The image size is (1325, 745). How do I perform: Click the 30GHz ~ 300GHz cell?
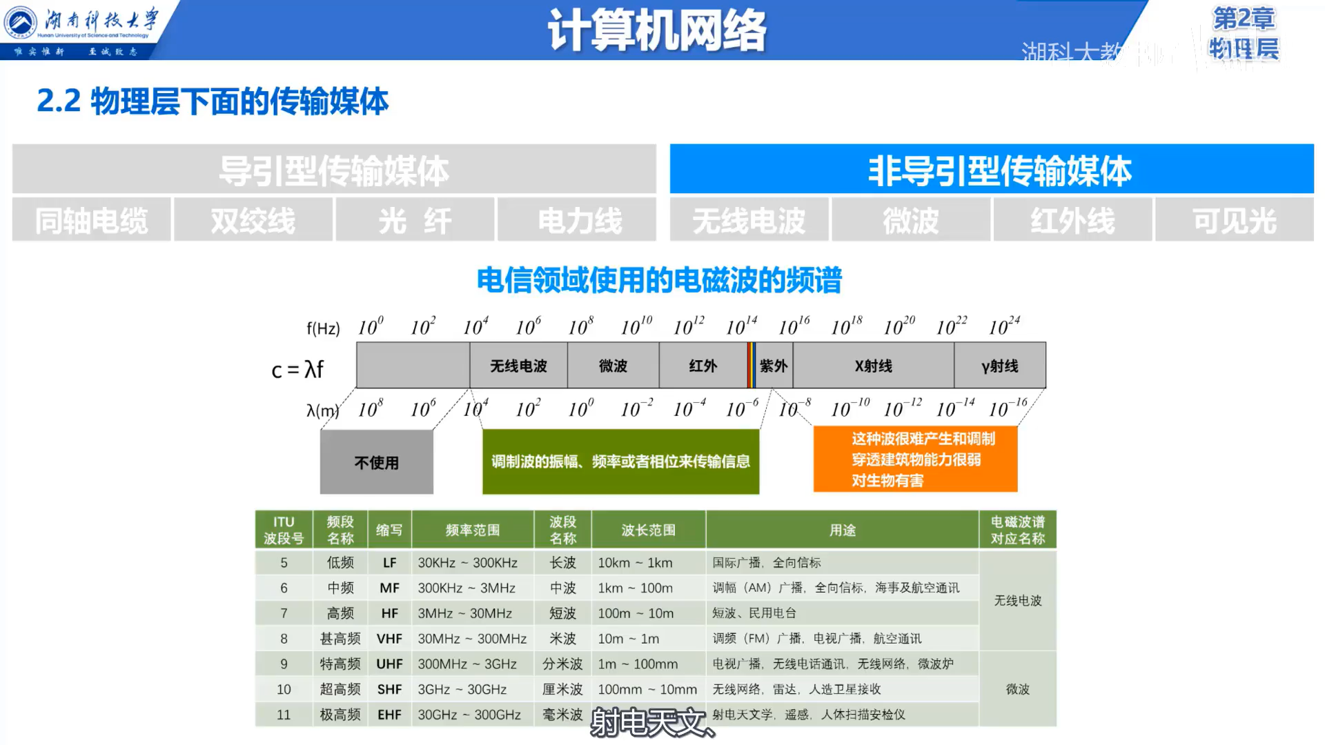[x=473, y=715]
